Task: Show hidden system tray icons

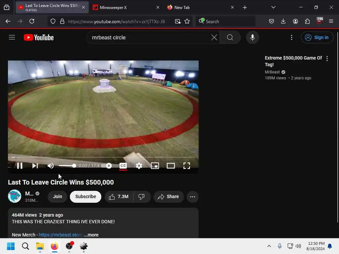Action: click(269, 246)
